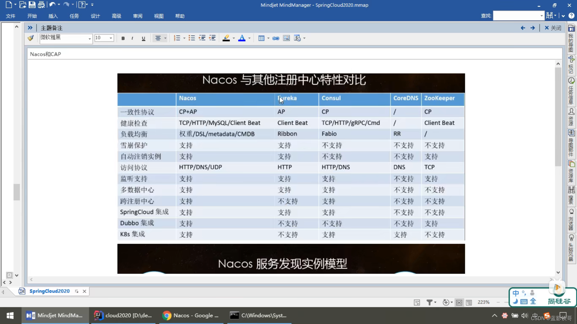
Task: Click the New document icon
Action: pos(9,5)
